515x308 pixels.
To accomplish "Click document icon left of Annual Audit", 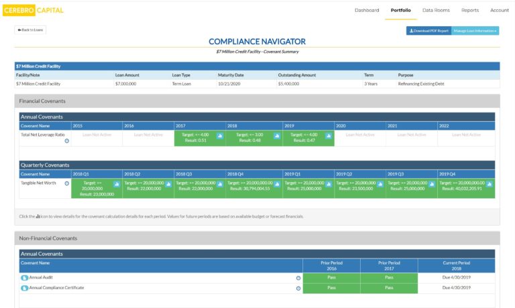I will click(x=24, y=278).
